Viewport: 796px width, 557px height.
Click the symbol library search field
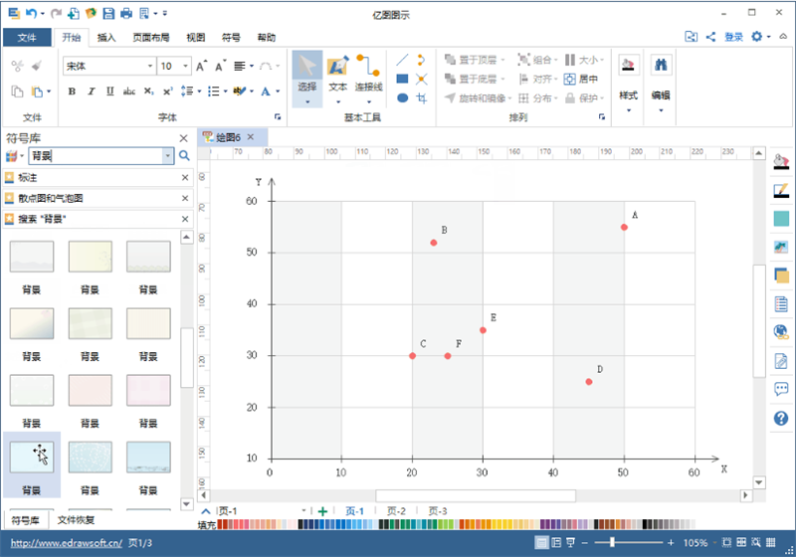96,156
